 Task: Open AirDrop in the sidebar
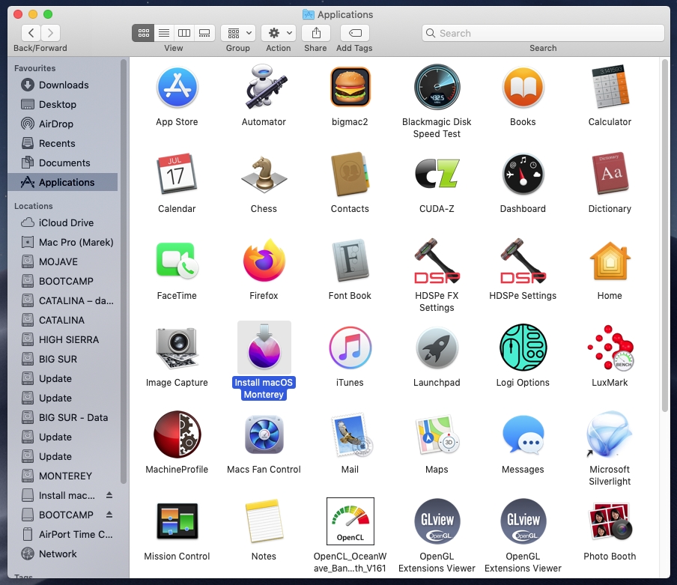tap(63, 124)
